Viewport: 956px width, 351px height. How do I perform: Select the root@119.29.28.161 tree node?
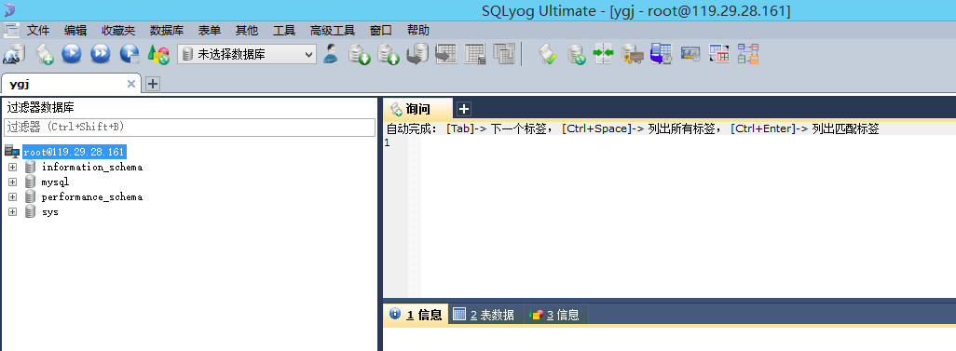(74, 152)
